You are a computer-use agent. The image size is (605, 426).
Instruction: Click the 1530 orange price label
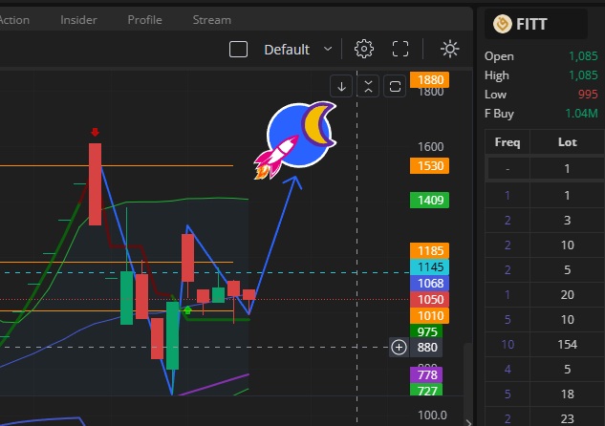click(x=429, y=166)
